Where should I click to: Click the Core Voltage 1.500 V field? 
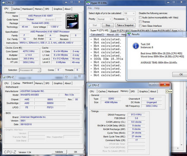(54, 27)
